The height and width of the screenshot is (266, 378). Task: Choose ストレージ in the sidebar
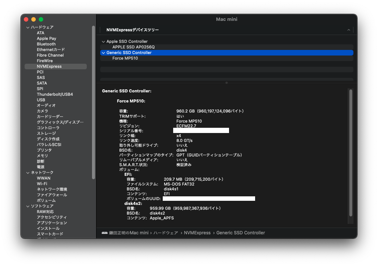tap(46, 134)
